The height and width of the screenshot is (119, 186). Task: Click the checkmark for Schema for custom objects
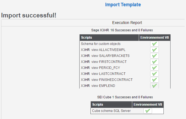[155, 44]
